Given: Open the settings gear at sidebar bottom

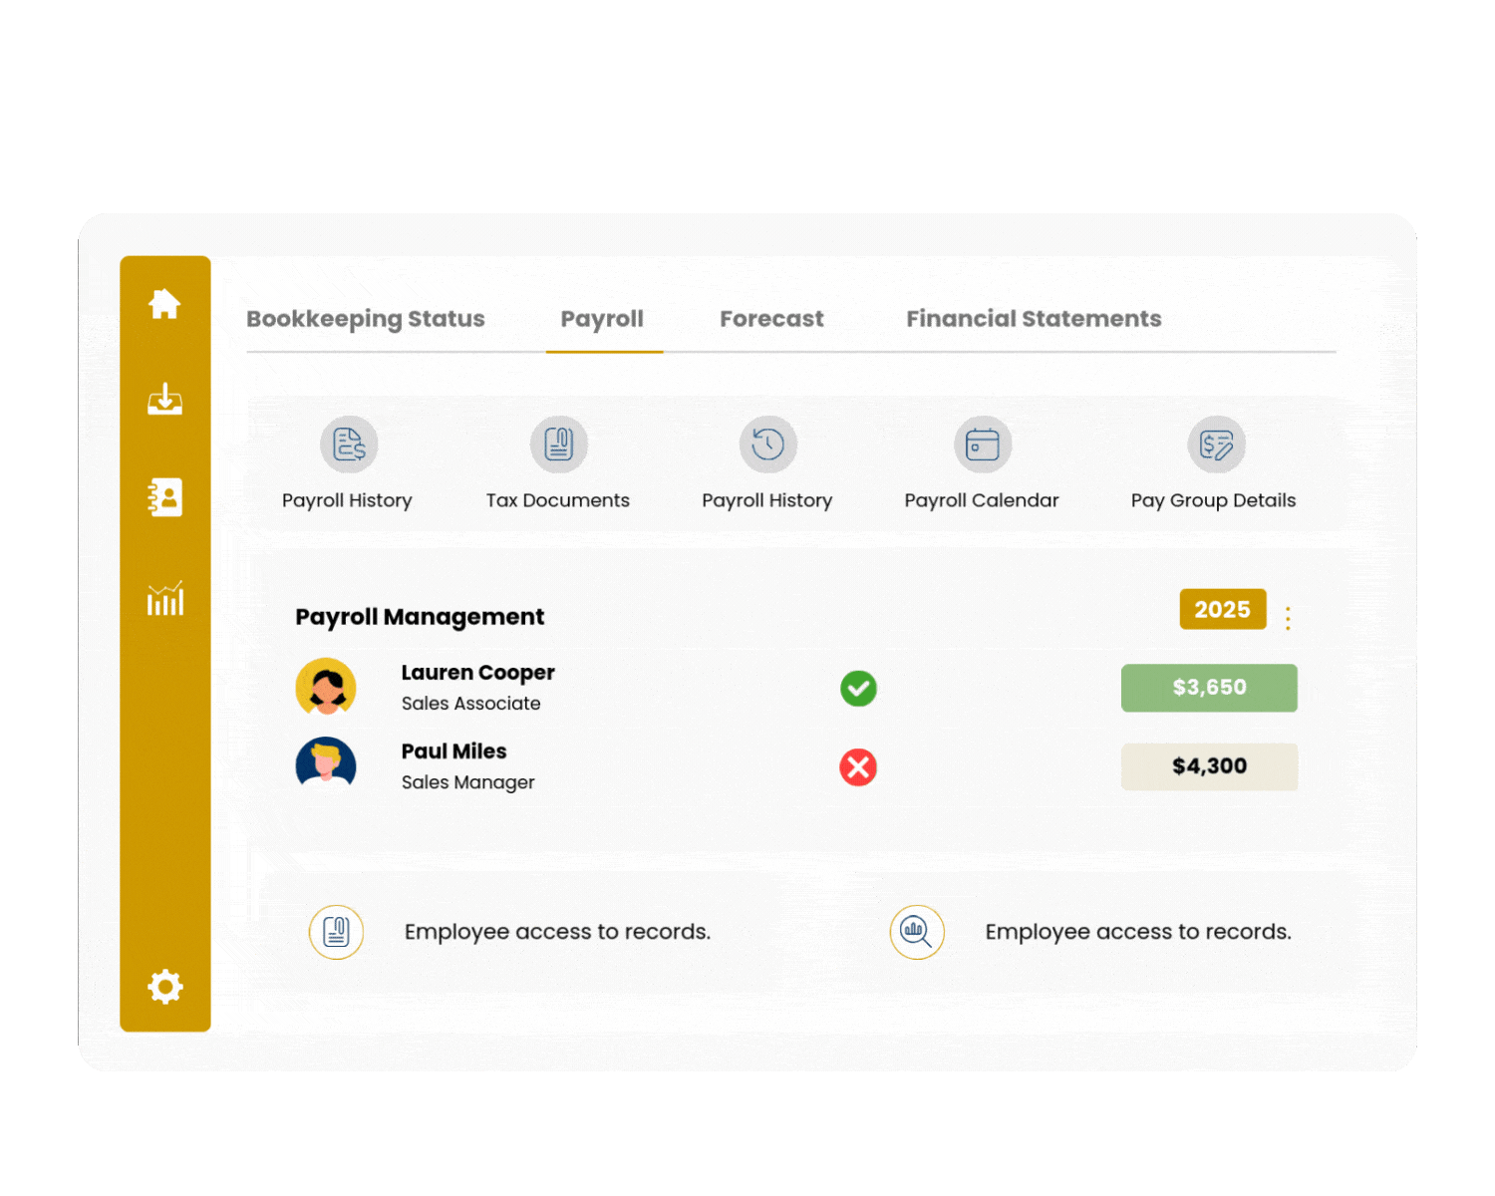Looking at the screenshot, I should point(164,987).
